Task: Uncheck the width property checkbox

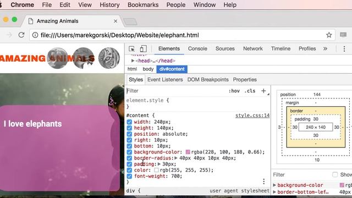Action: coord(129,122)
